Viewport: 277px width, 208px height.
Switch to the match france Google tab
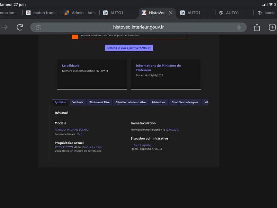tap(42, 13)
